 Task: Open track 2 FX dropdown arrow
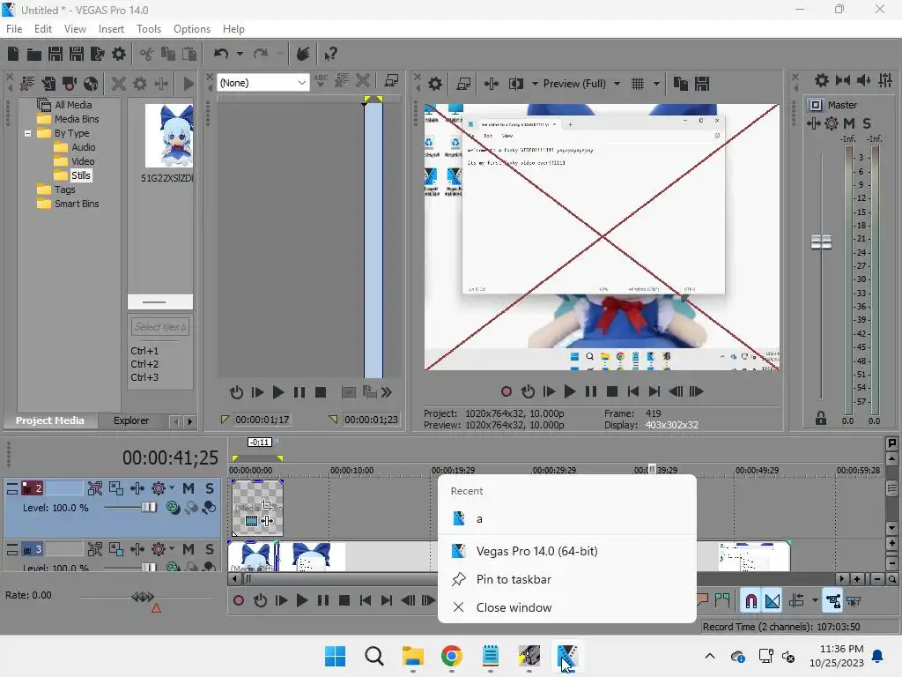pyautogui.click(x=172, y=488)
